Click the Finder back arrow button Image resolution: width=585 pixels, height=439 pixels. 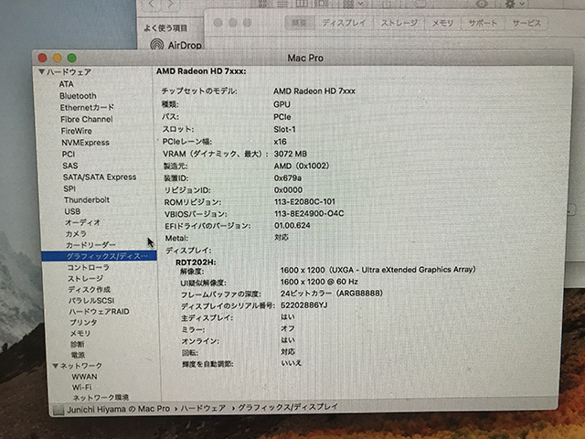click(153, 4)
